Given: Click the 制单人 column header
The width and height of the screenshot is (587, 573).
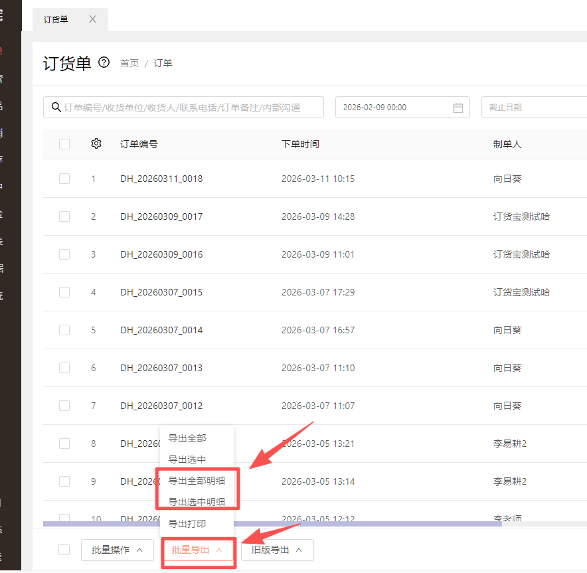Looking at the screenshot, I should [x=507, y=144].
